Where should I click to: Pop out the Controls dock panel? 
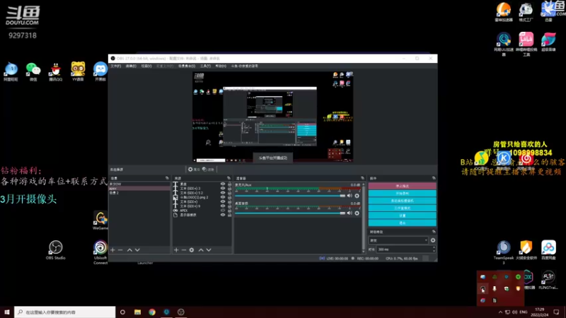[x=434, y=178]
